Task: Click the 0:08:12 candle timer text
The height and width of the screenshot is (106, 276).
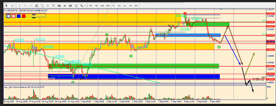Action: (258, 79)
